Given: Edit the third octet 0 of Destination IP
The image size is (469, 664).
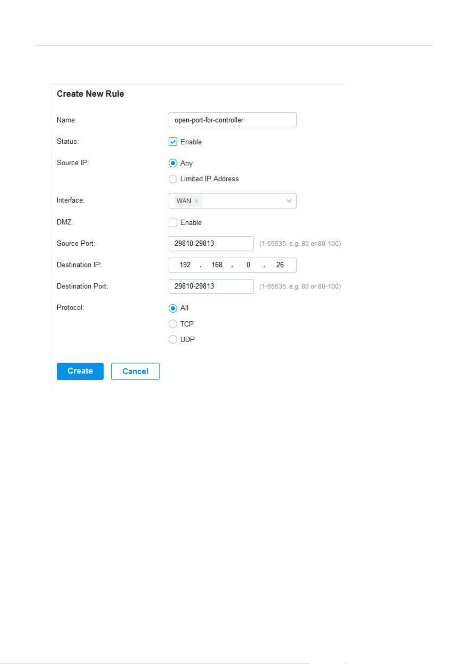Looking at the screenshot, I should (248, 265).
